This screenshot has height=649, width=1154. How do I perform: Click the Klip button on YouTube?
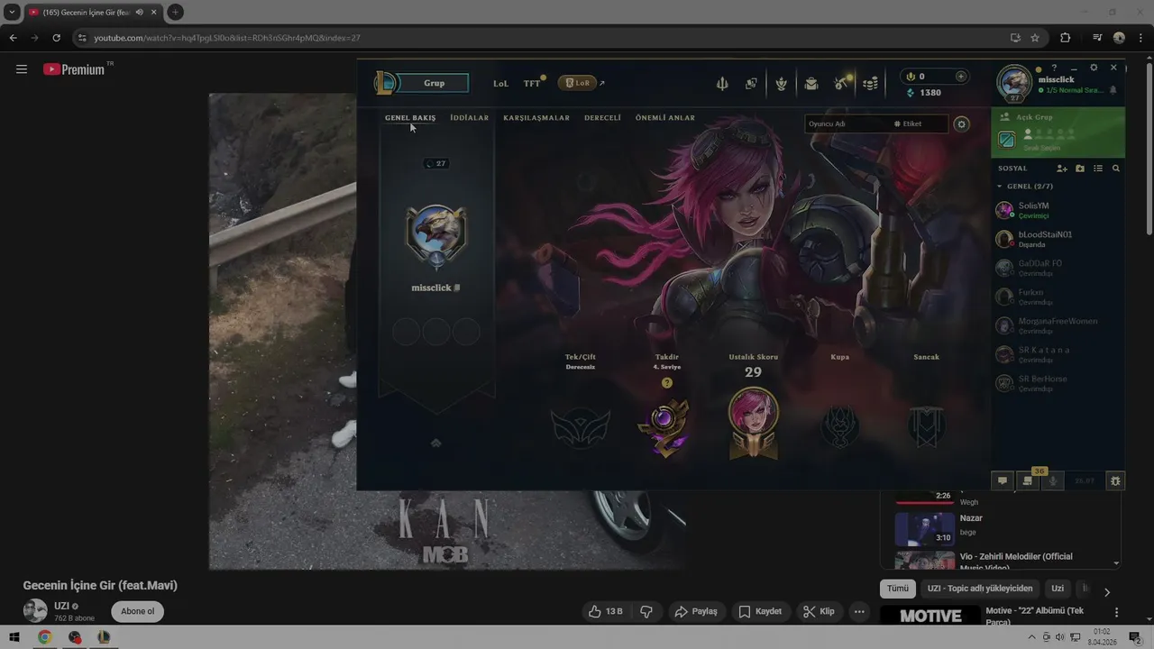[x=819, y=611]
